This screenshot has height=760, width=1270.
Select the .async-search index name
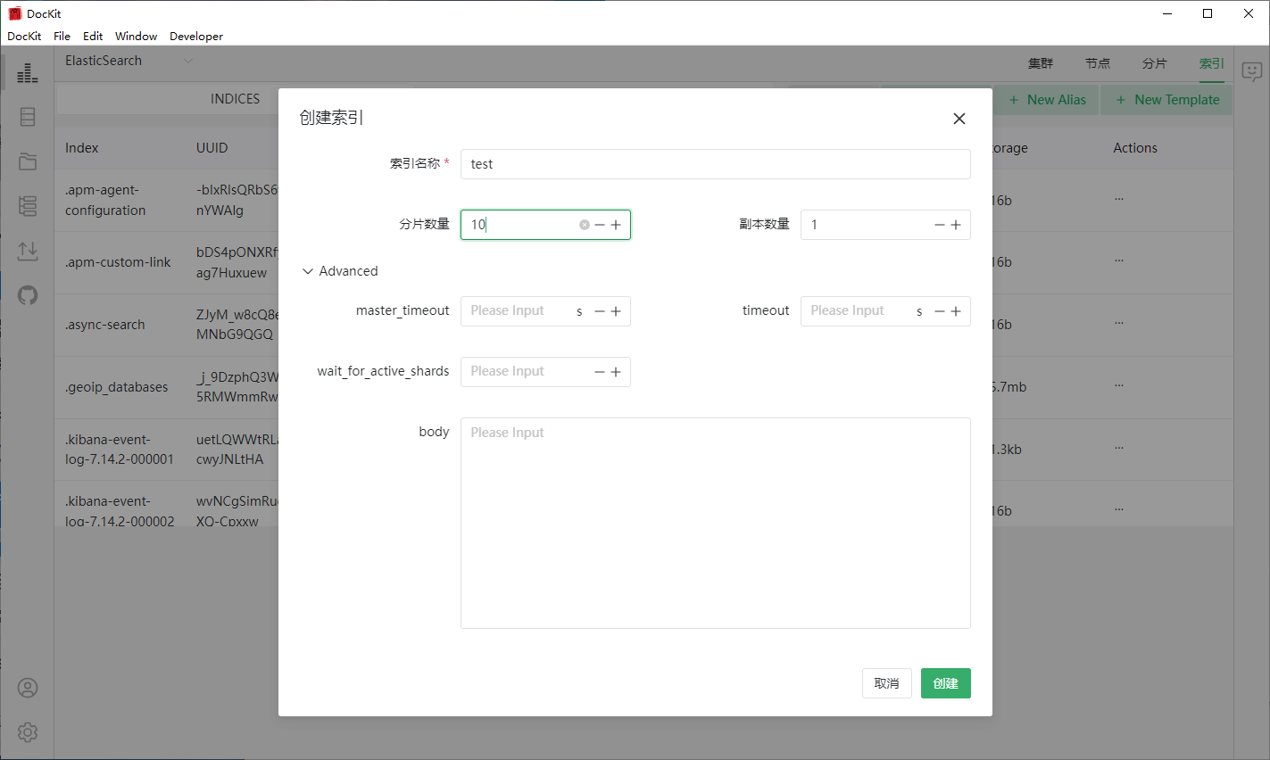104,325
